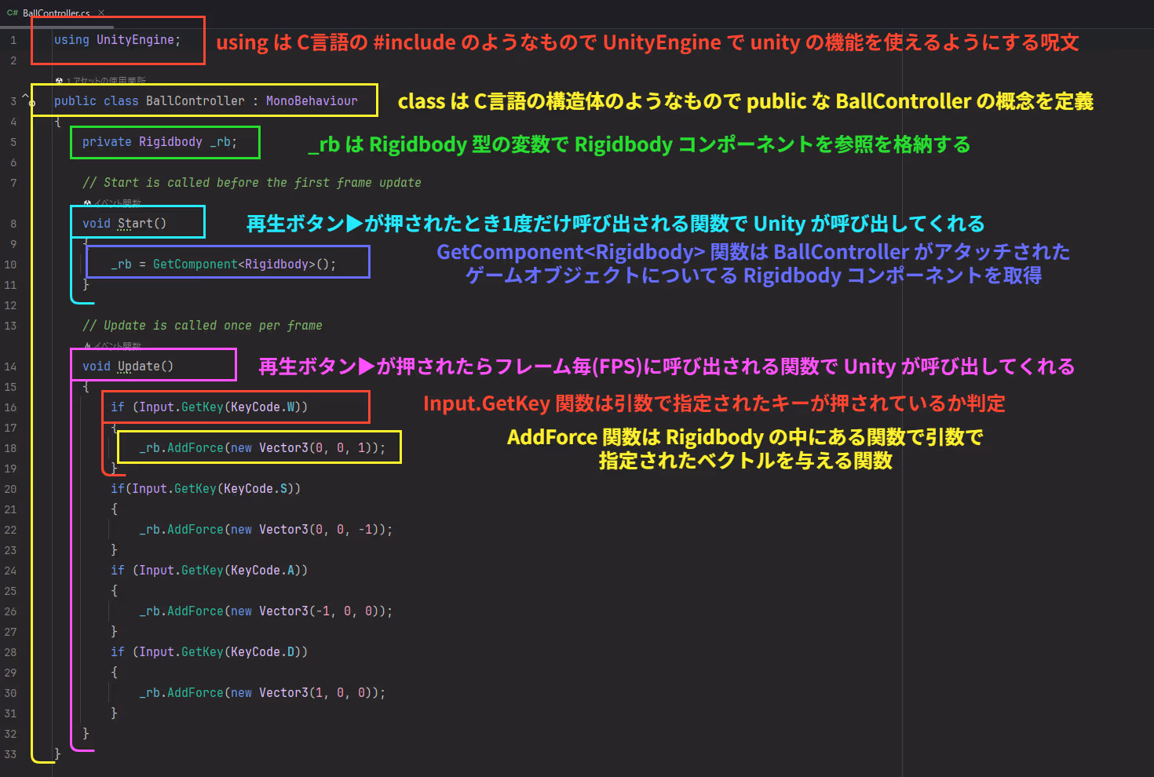
Task: Collapse the BallController class fold chevron
Action: coord(25,96)
